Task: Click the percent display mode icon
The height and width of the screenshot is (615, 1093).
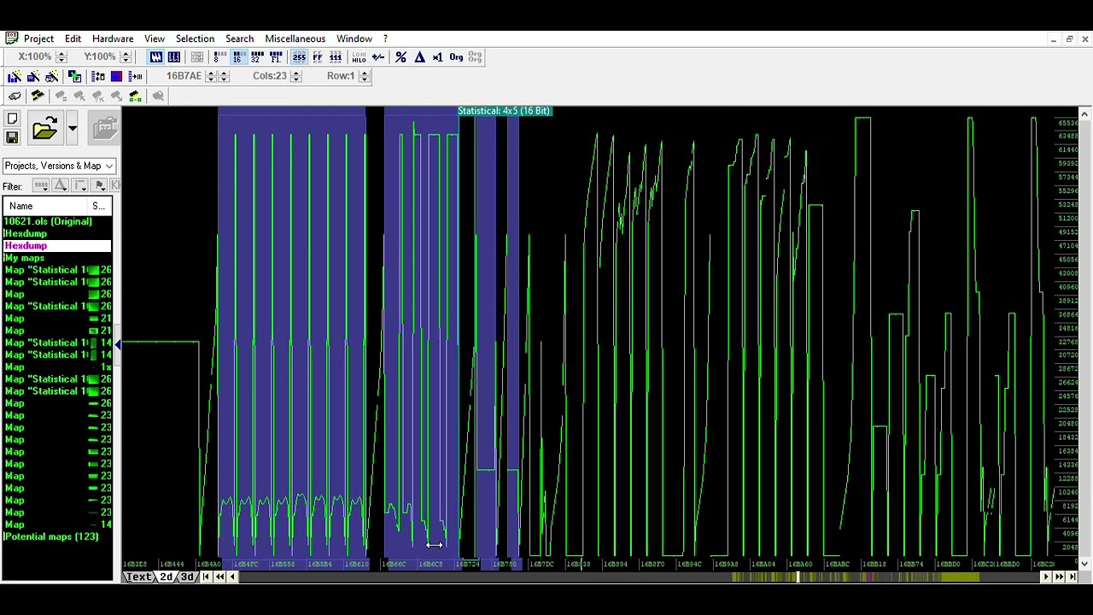Action: pyautogui.click(x=400, y=57)
